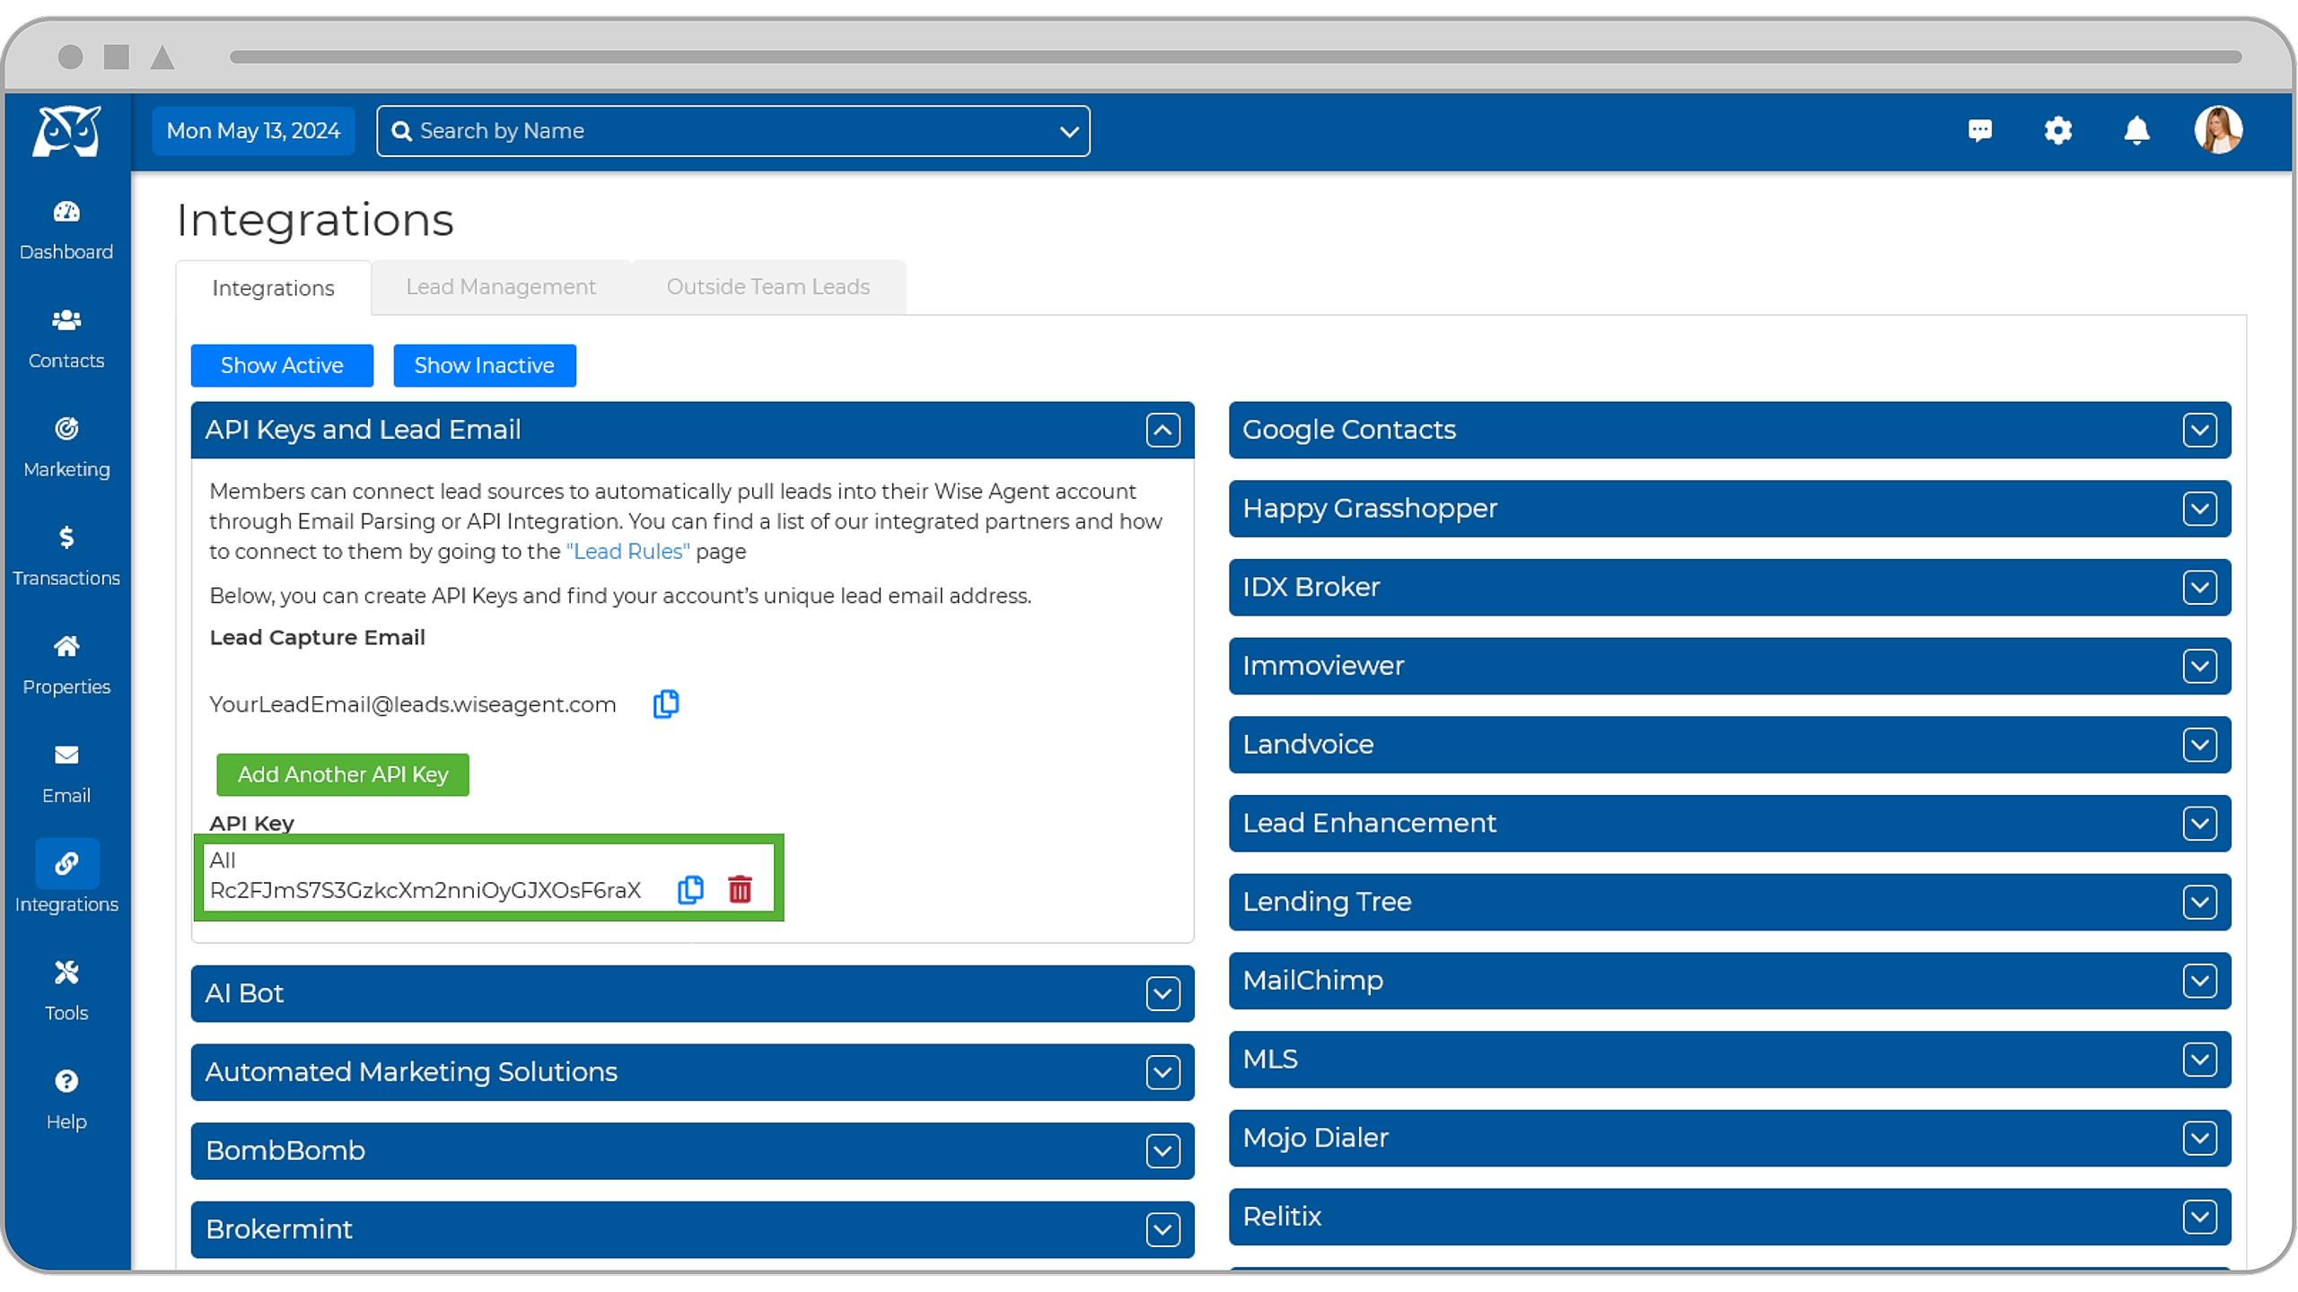Click the Wise Agent owl logo
Image resolution: width=2298 pixels, height=1292 pixels.
(x=66, y=131)
